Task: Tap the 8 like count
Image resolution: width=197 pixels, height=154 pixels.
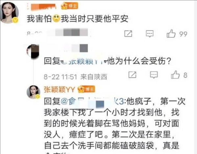Action: click(x=186, y=75)
